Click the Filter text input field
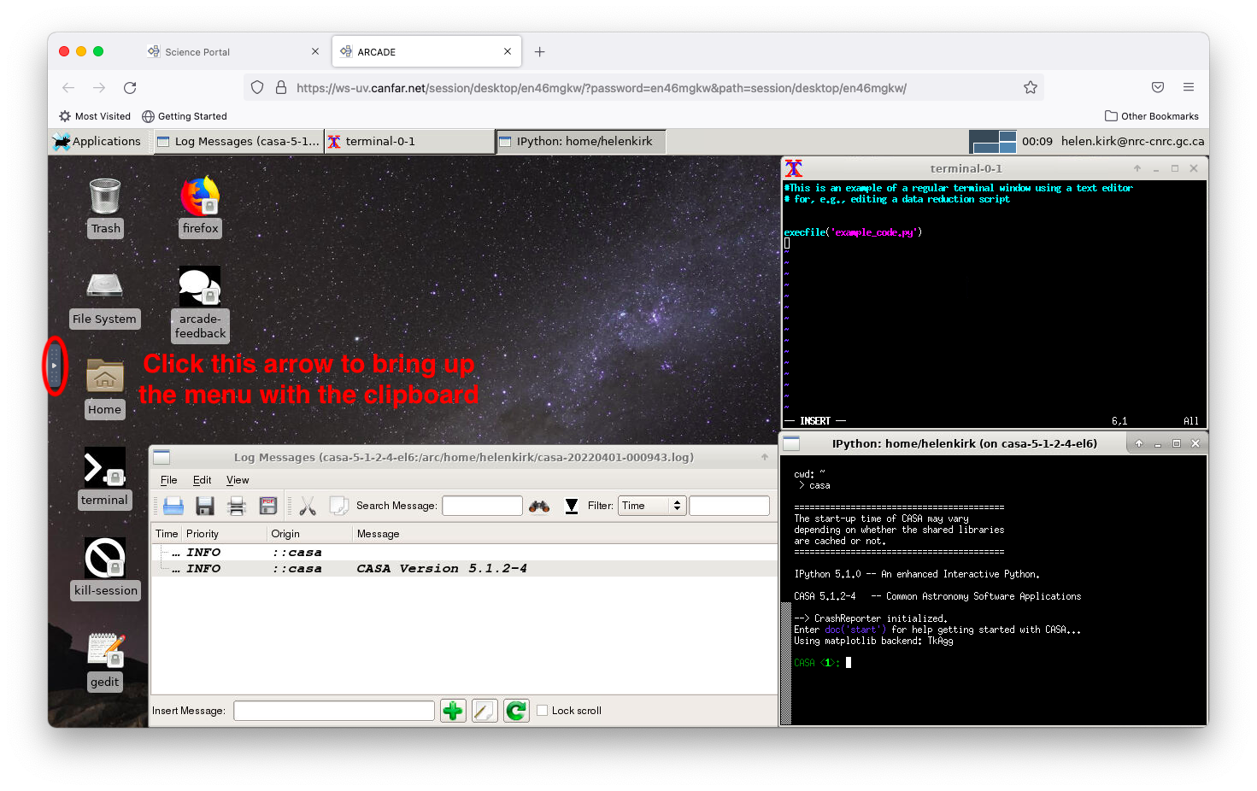Screen dimensions: 1257x791 (x=729, y=506)
